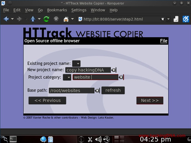This screenshot has height=143, width=191.
Task: Go to home page icon
Action: click(x=66, y=19)
